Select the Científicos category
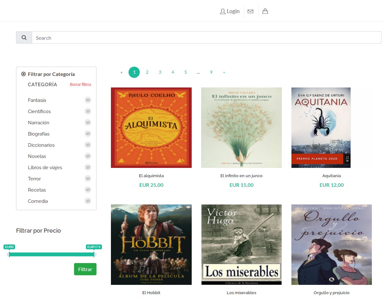This screenshot has width=385, height=298. [x=39, y=112]
